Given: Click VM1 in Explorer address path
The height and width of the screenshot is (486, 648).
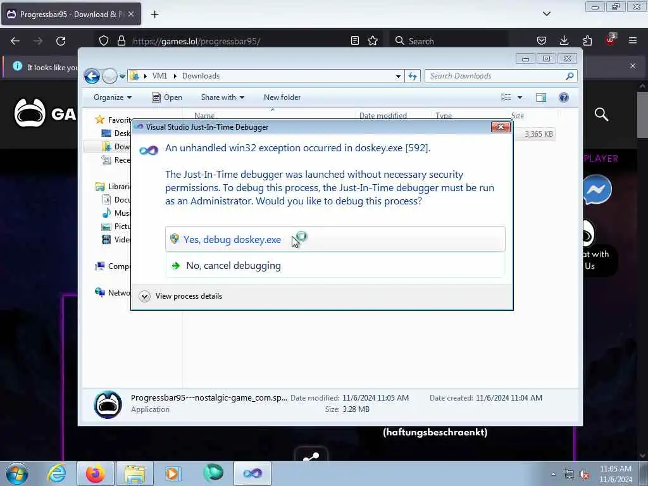Looking at the screenshot, I should click(159, 76).
